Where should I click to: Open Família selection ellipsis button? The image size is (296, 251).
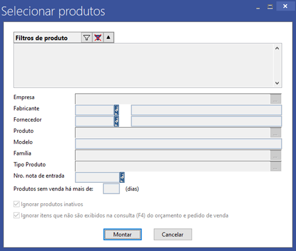pos(276,155)
